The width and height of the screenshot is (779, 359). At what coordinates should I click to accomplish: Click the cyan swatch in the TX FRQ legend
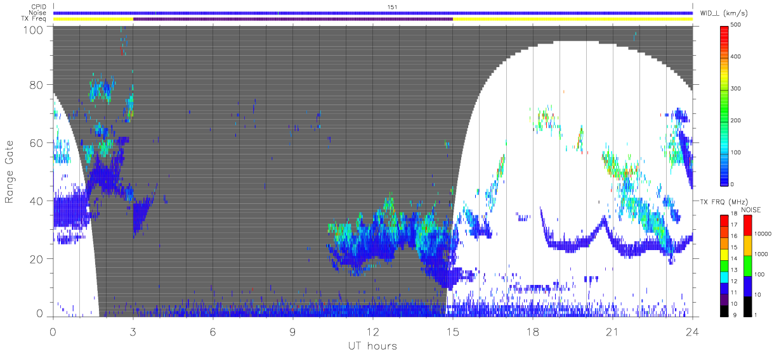[x=724, y=277]
